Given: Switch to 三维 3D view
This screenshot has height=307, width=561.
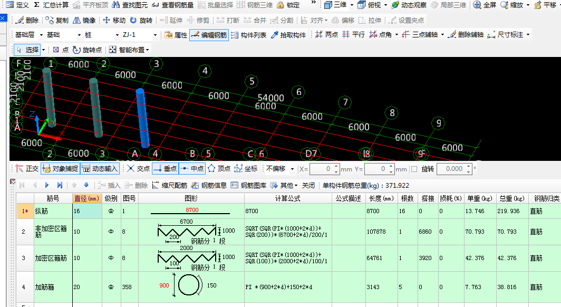Looking at the screenshot, I should click(335, 5).
